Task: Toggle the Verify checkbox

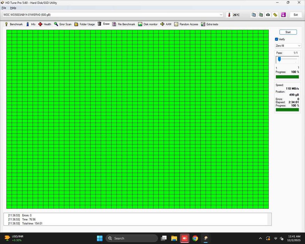Action: pos(277,39)
